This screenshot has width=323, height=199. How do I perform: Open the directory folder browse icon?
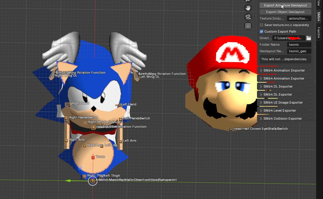(309, 38)
